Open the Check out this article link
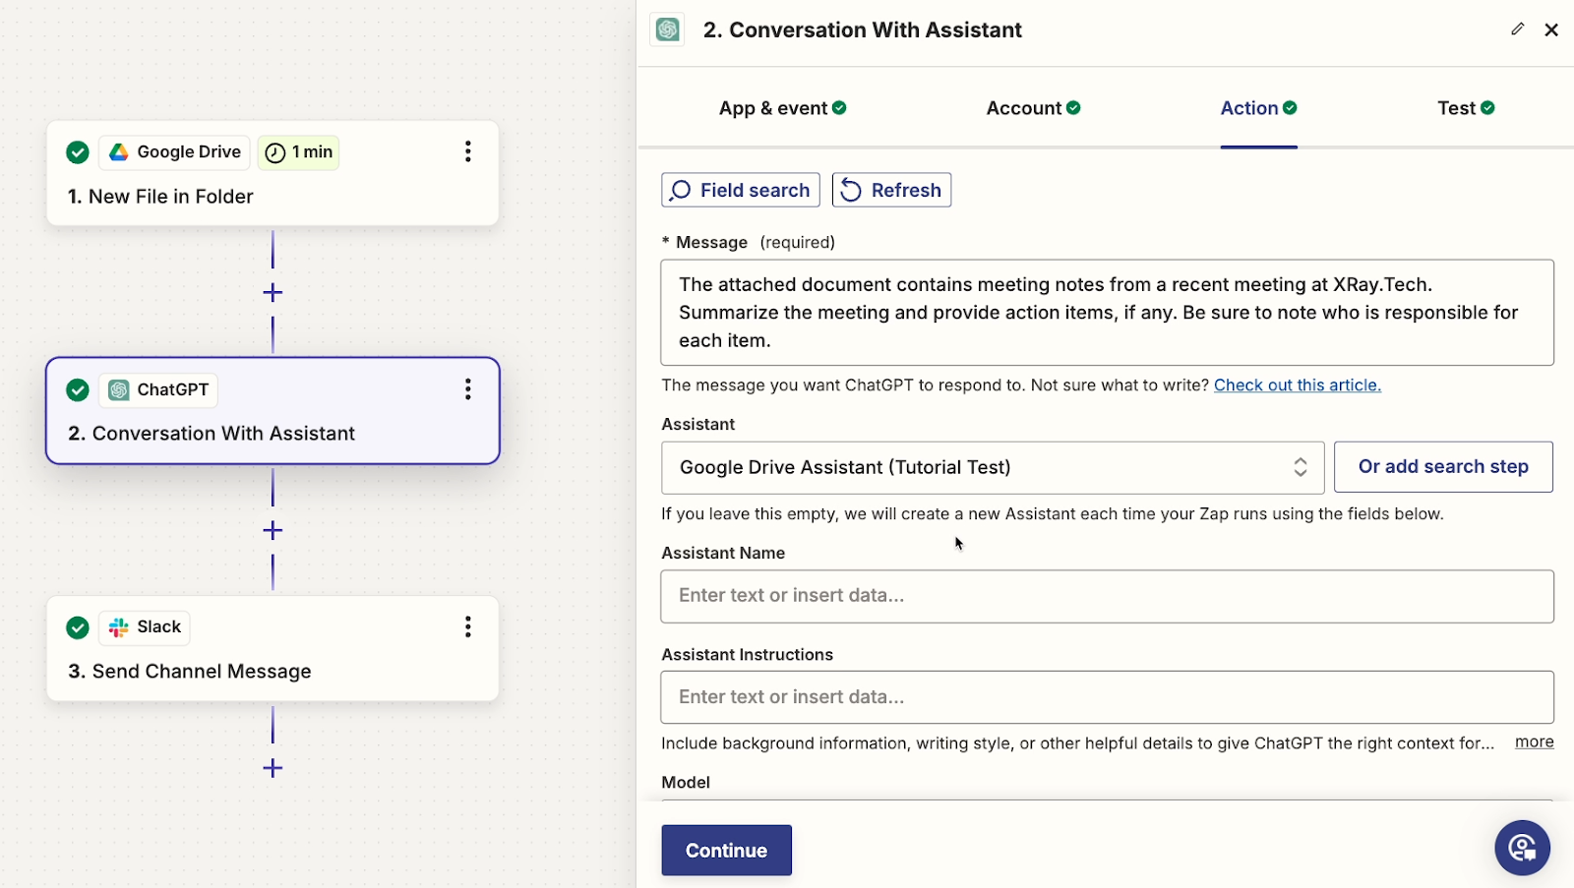 (x=1298, y=385)
